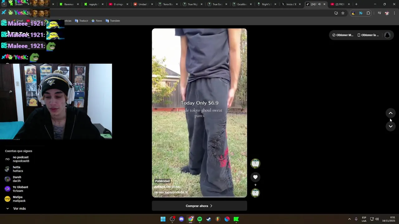Go to previous video with up chevron
Image resolution: width=399 pixels, height=224 pixels.
click(x=391, y=113)
